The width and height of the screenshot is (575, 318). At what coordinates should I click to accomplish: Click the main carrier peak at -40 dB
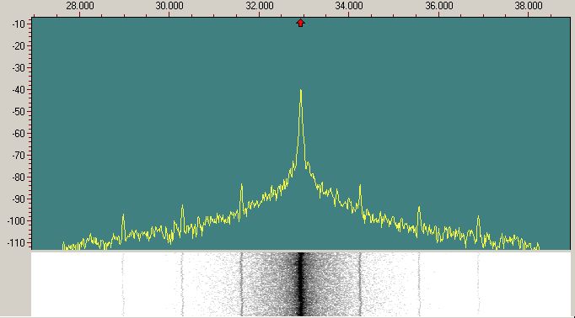click(x=301, y=92)
